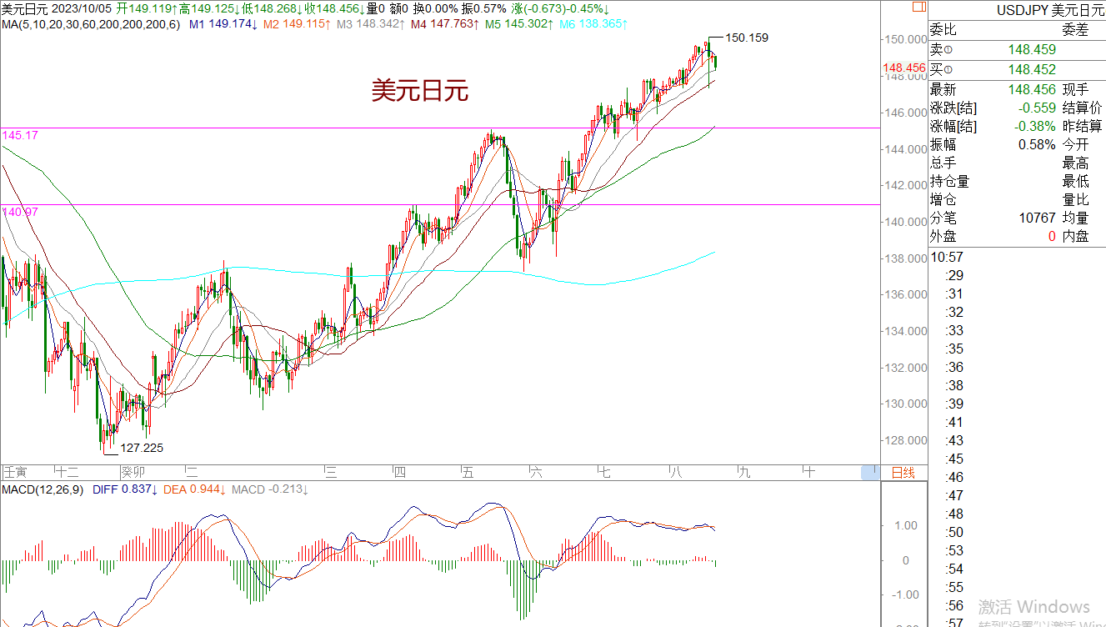Select the M2 149.115 moving average label

pos(295,24)
